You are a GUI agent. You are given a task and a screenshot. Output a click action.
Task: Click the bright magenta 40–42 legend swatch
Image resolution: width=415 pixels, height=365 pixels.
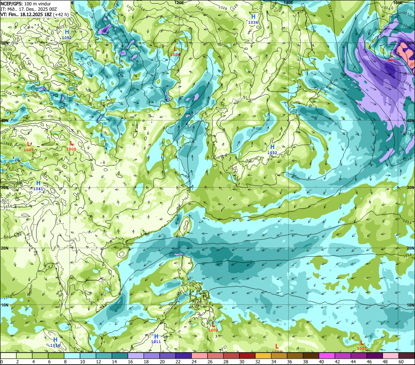pyautogui.click(x=327, y=355)
